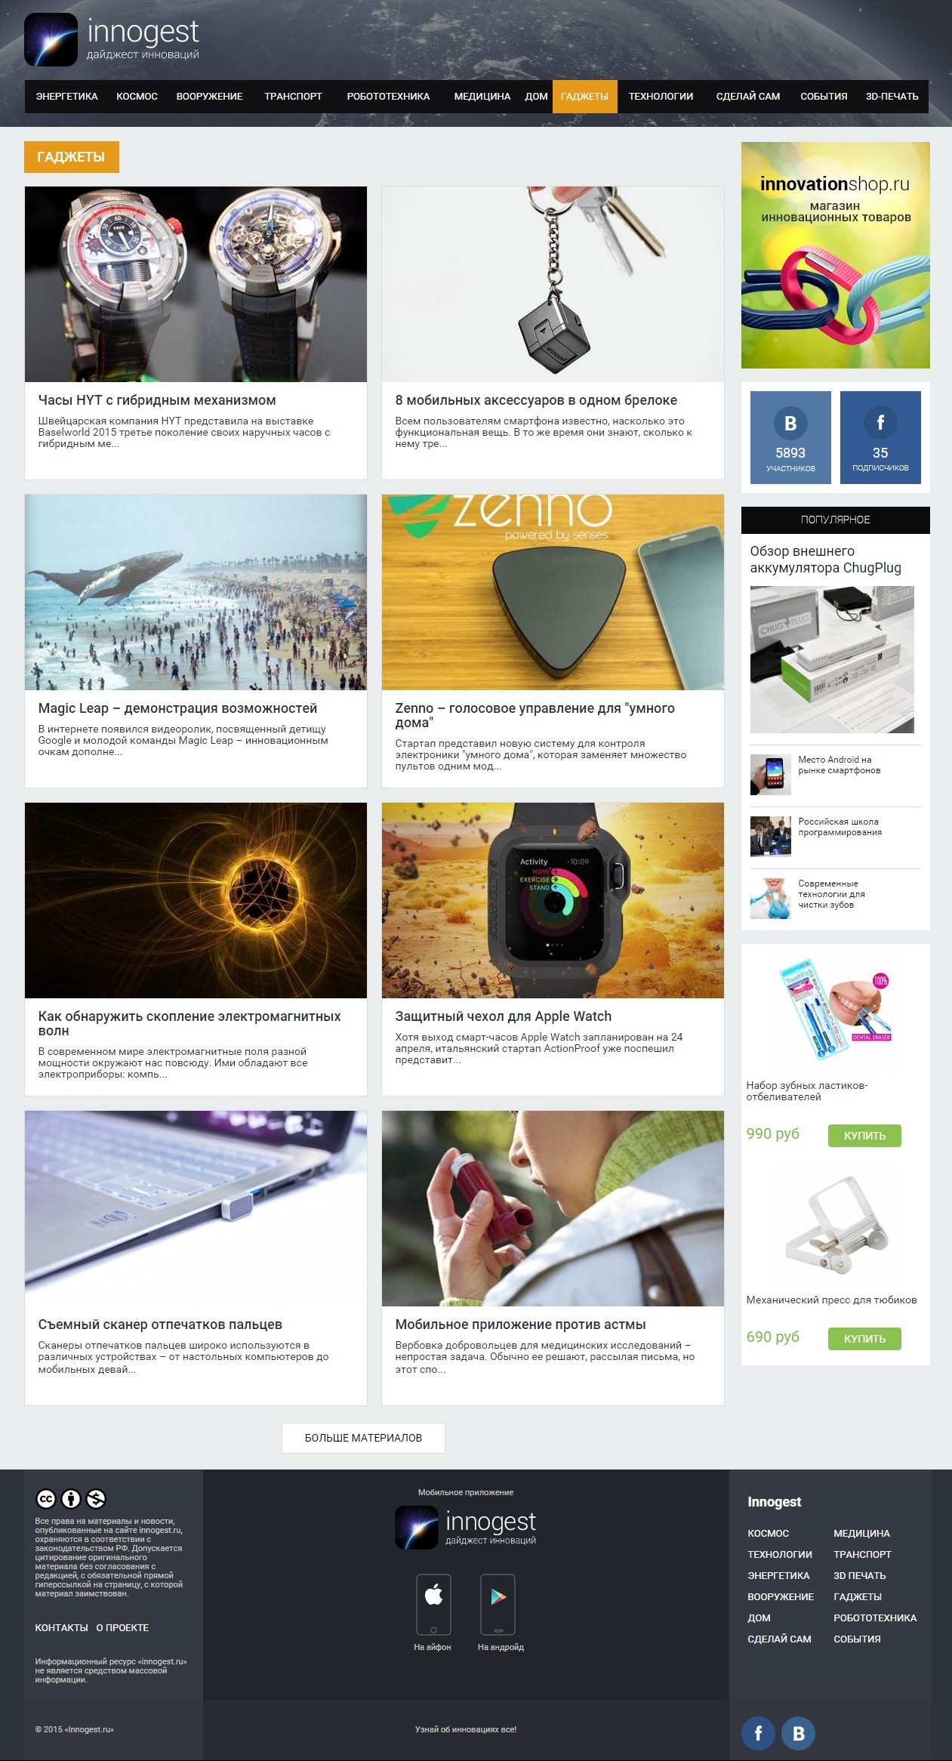Open the innovationshop.ru banner ad
Viewport: 952px width, 1761px height.
click(x=836, y=255)
